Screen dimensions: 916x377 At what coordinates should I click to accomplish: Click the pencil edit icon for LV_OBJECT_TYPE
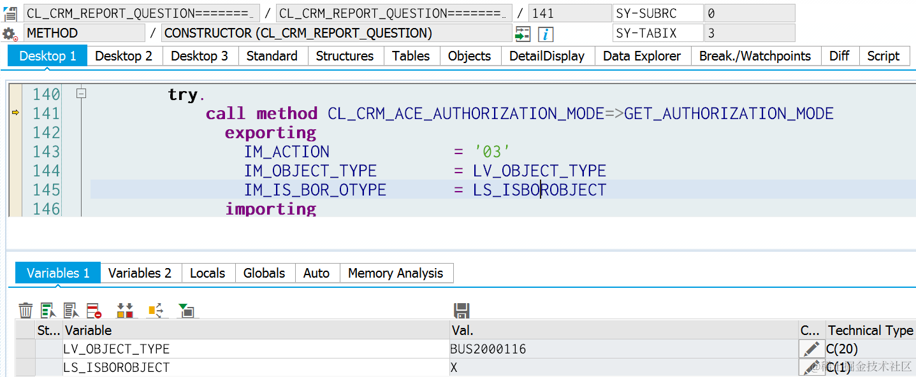pyautogui.click(x=811, y=348)
